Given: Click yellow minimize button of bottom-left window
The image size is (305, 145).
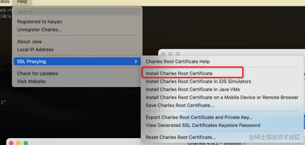Looking at the screenshot, I should click(x=18, y=143).
